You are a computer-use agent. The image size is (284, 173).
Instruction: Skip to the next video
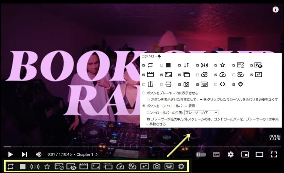pyautogui.click(x=24, y=155)
